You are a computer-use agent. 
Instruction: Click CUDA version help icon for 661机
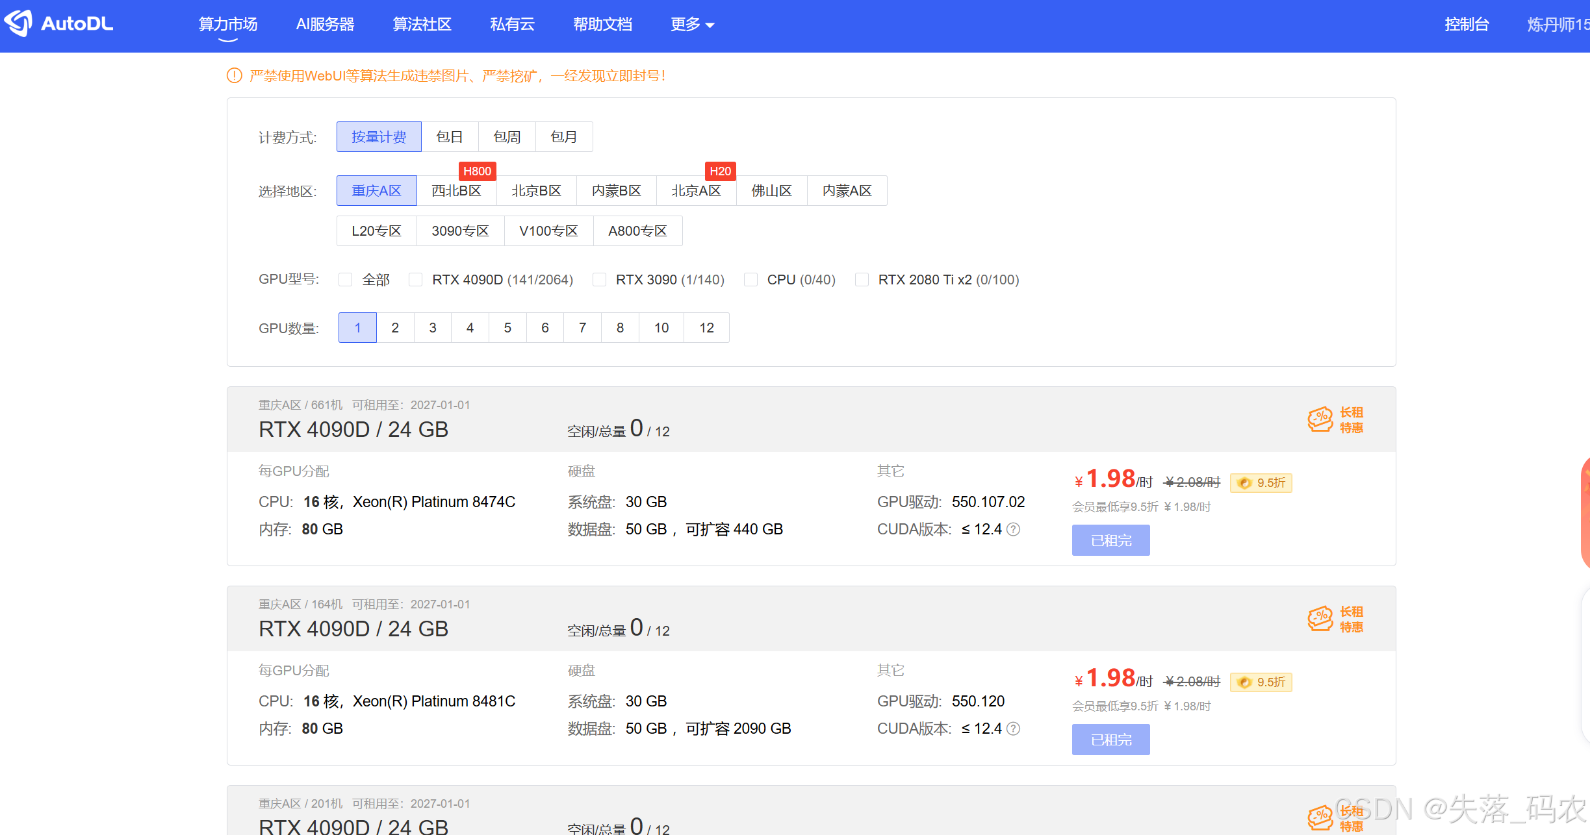[x=1013, y=529]
